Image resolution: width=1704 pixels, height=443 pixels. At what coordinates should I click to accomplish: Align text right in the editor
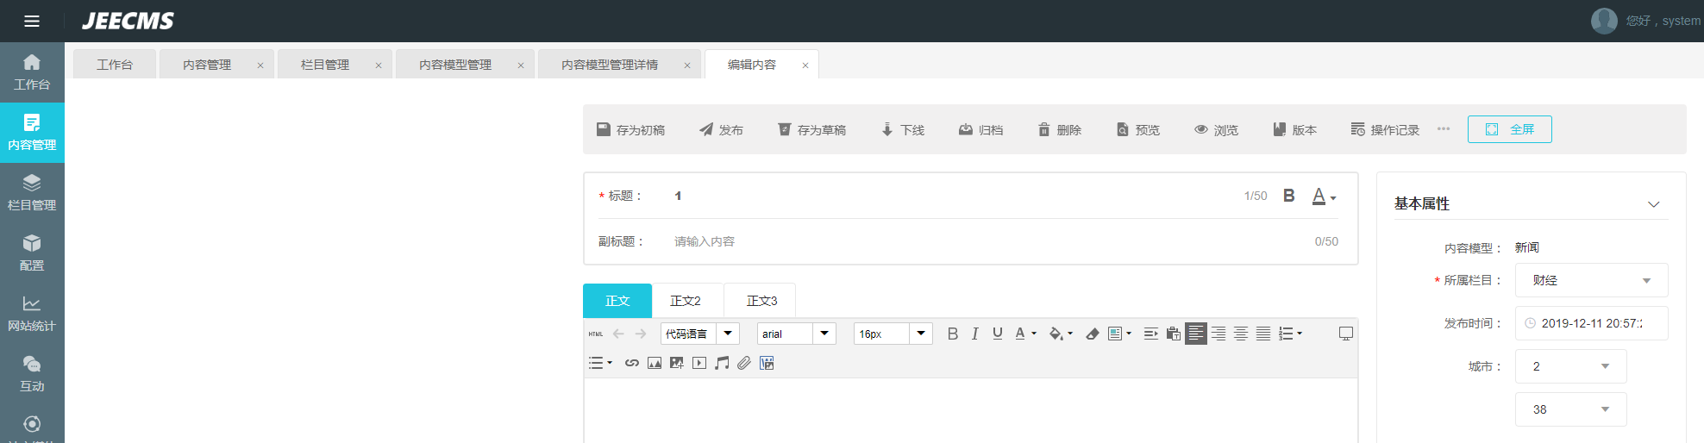point(1218,334)
